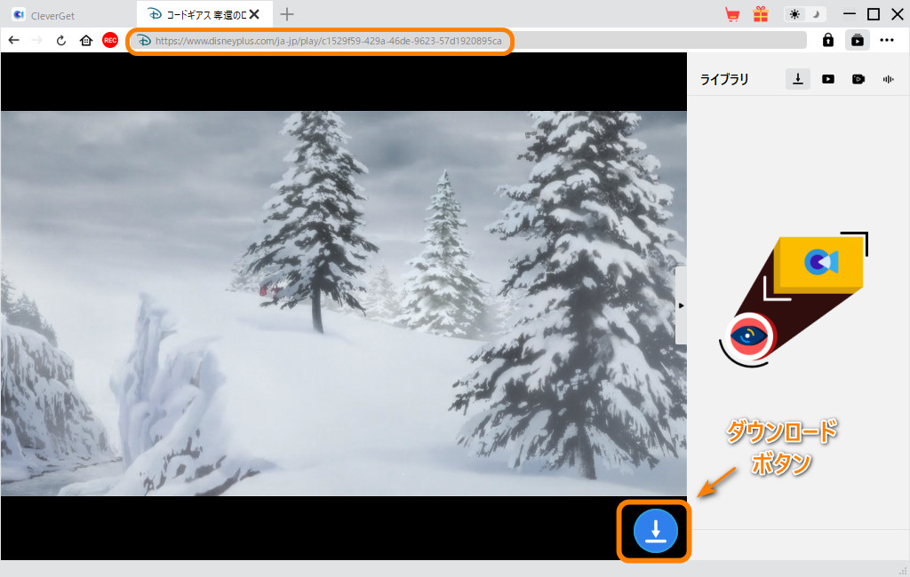
Task: Switch to dark theme moon icon
Action: pos(816,14)
